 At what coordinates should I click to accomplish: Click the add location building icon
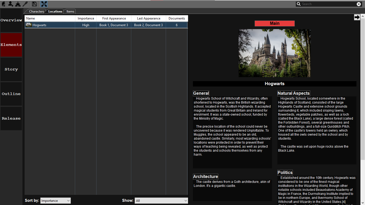18,4
